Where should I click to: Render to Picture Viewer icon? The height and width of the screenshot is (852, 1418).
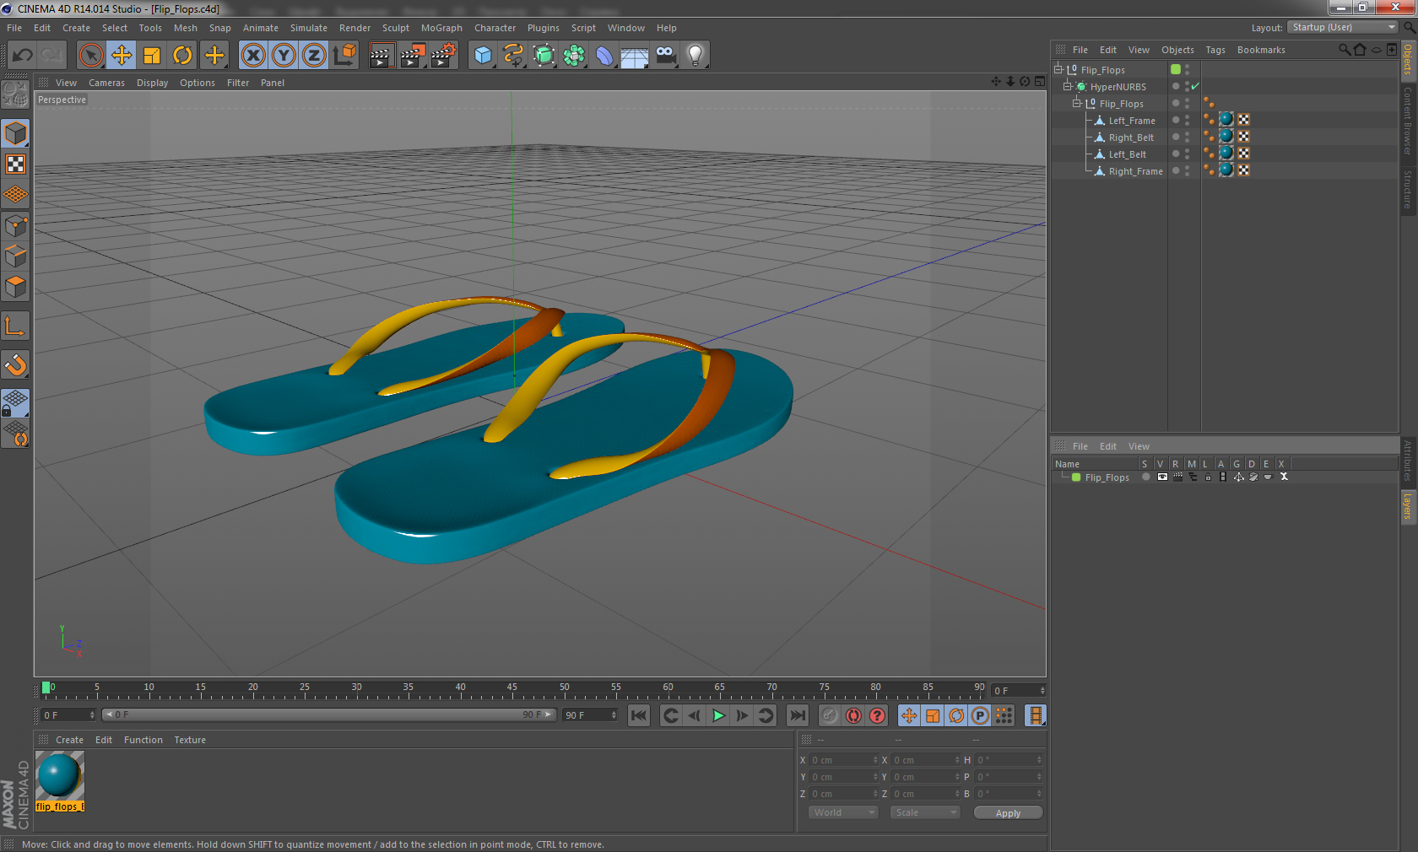click(x=413, y=56)
